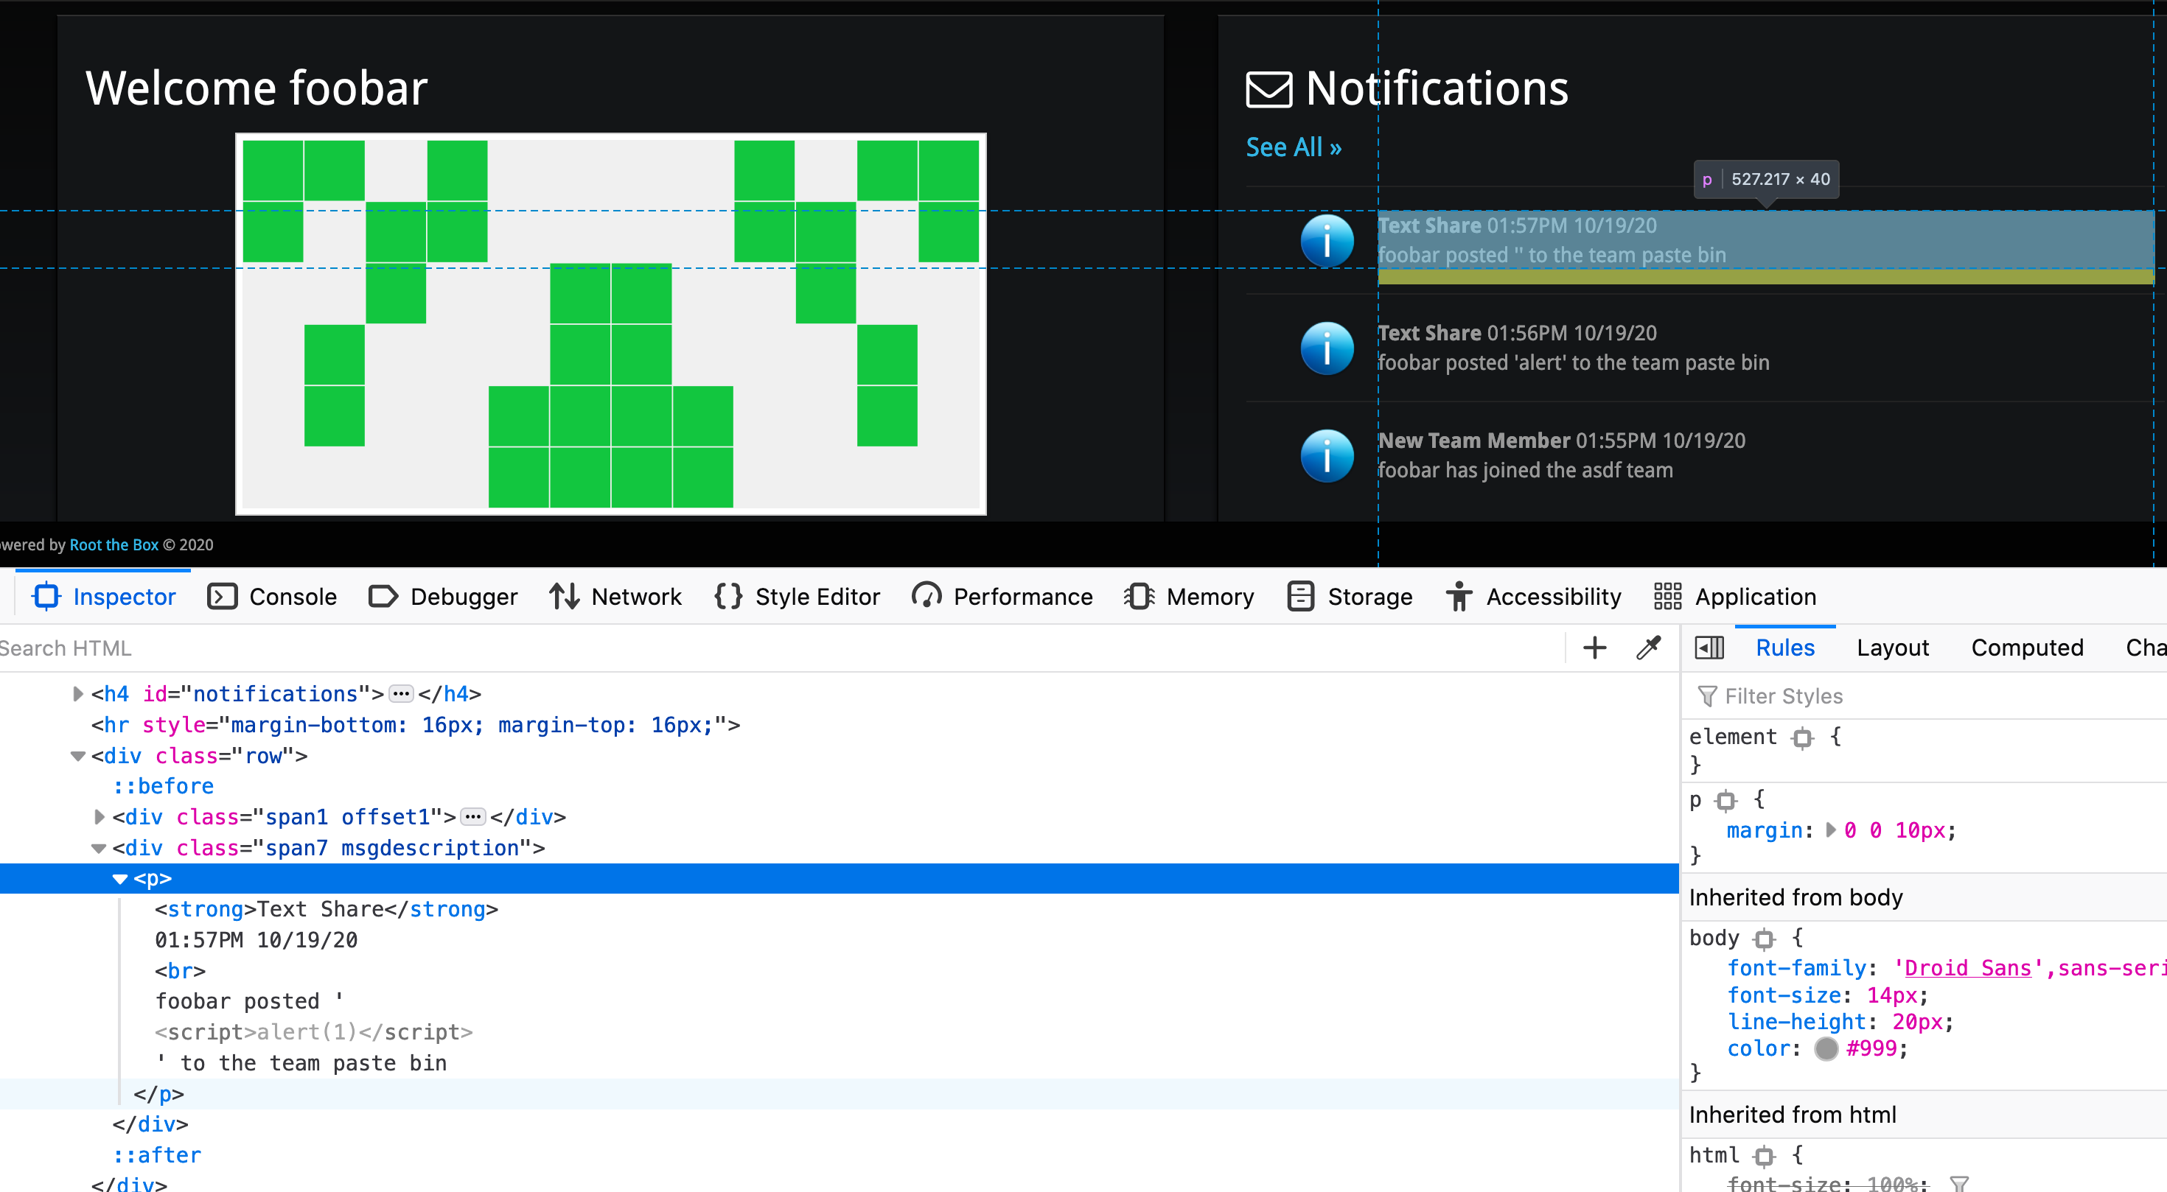Open the Root the Box footer link
This screenshot has width=2167, height=1192.
[114, 544]
